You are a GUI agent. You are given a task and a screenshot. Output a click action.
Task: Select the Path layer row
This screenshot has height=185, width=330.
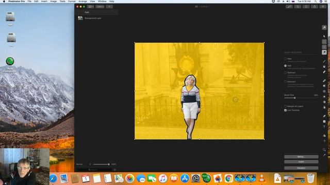pyautogui.click(x=96, y=12)
